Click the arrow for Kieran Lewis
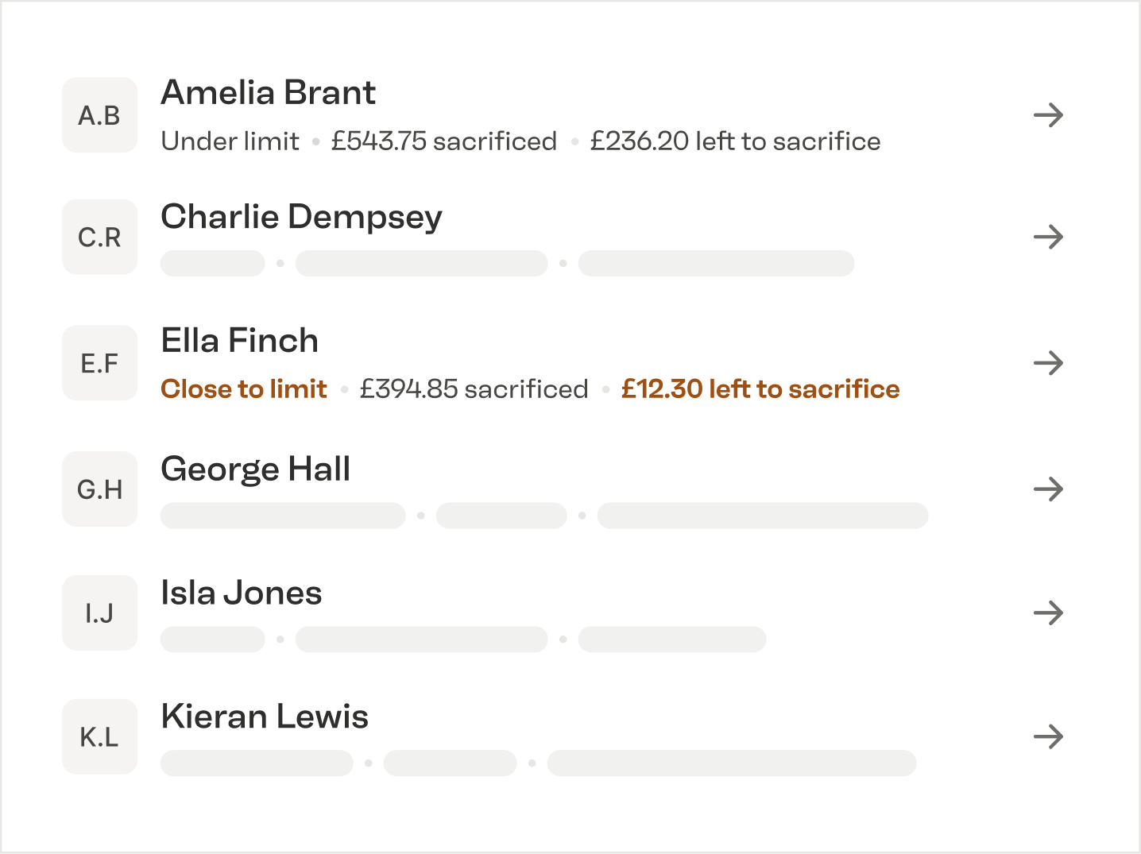This screenshot has height=854, width=1141. (x=1048, y=736)
